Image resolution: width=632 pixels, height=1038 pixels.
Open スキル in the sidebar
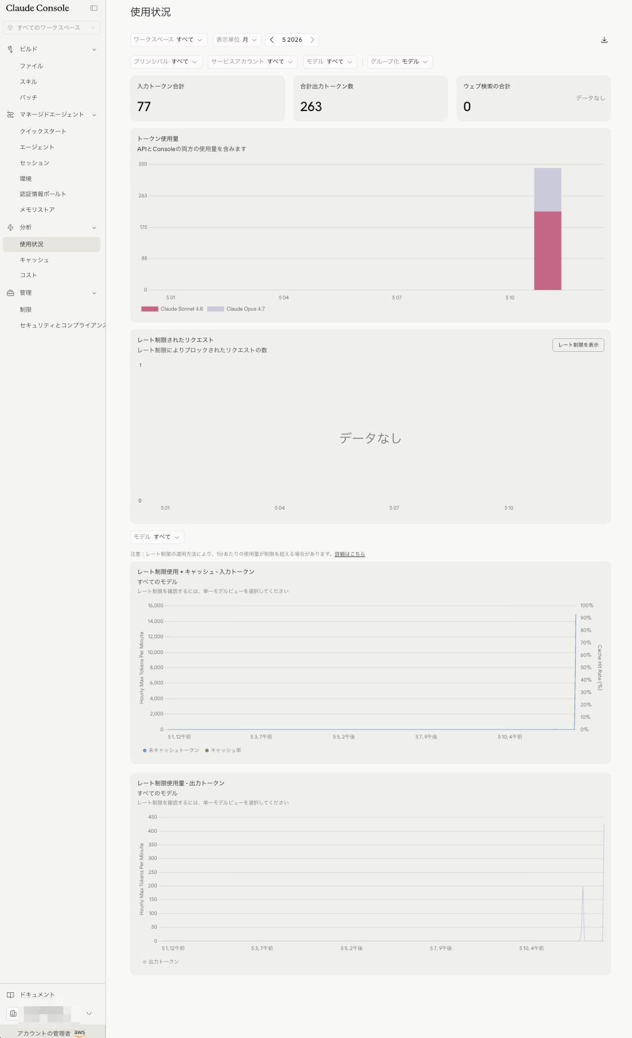click(x=28, y=82)
